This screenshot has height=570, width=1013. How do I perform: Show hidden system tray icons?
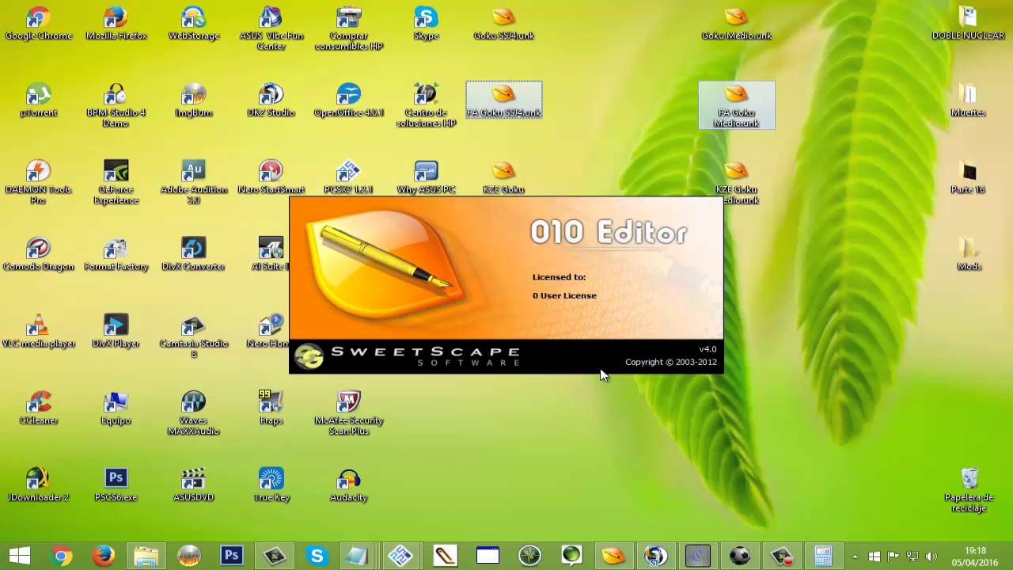coord(855,557)
